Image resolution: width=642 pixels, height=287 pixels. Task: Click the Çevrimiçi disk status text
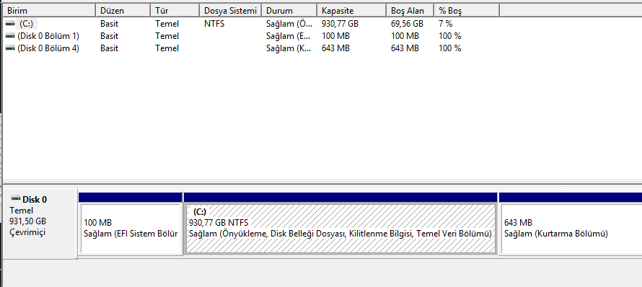coord(27,232)
